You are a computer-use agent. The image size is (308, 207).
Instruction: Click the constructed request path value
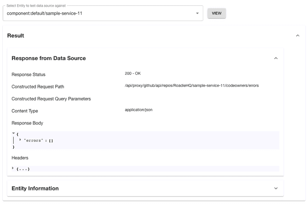191,86
